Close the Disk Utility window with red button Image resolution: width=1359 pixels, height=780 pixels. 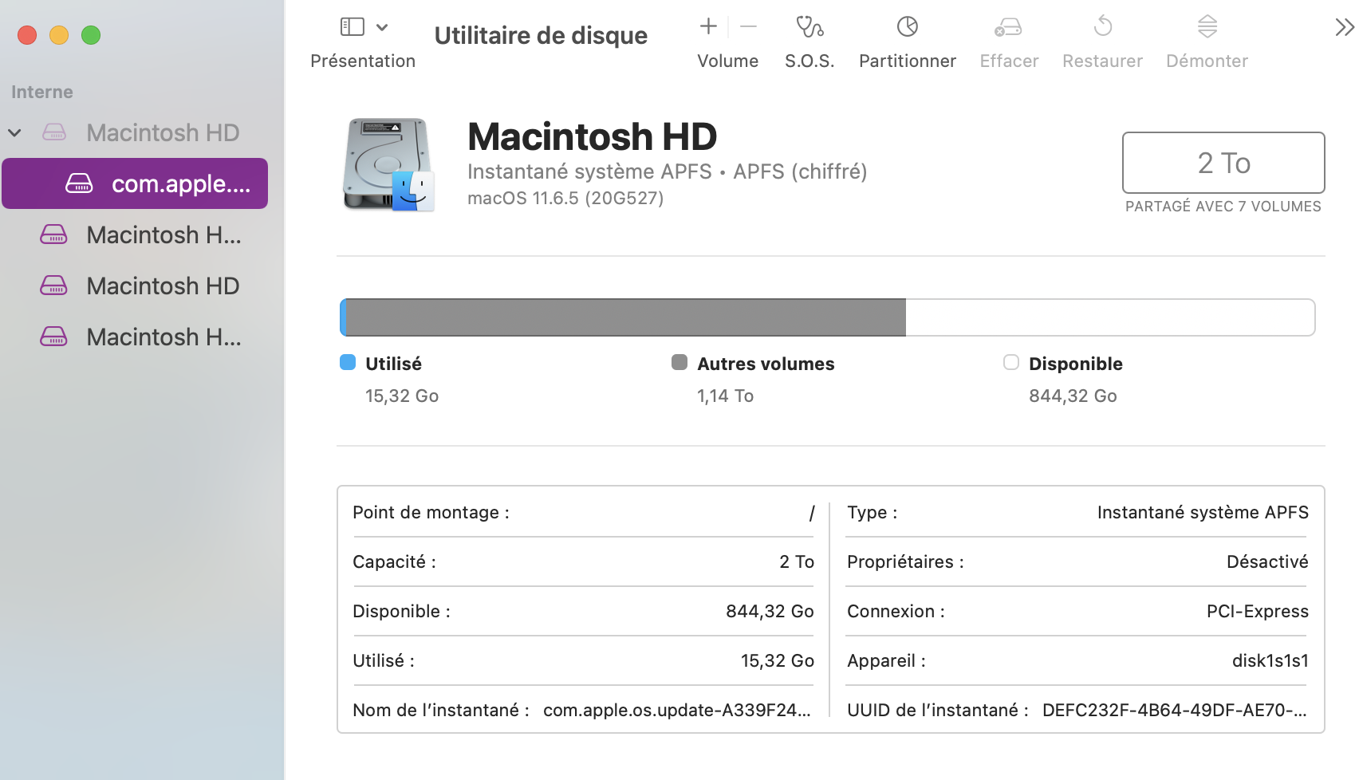tap(27, 35)
